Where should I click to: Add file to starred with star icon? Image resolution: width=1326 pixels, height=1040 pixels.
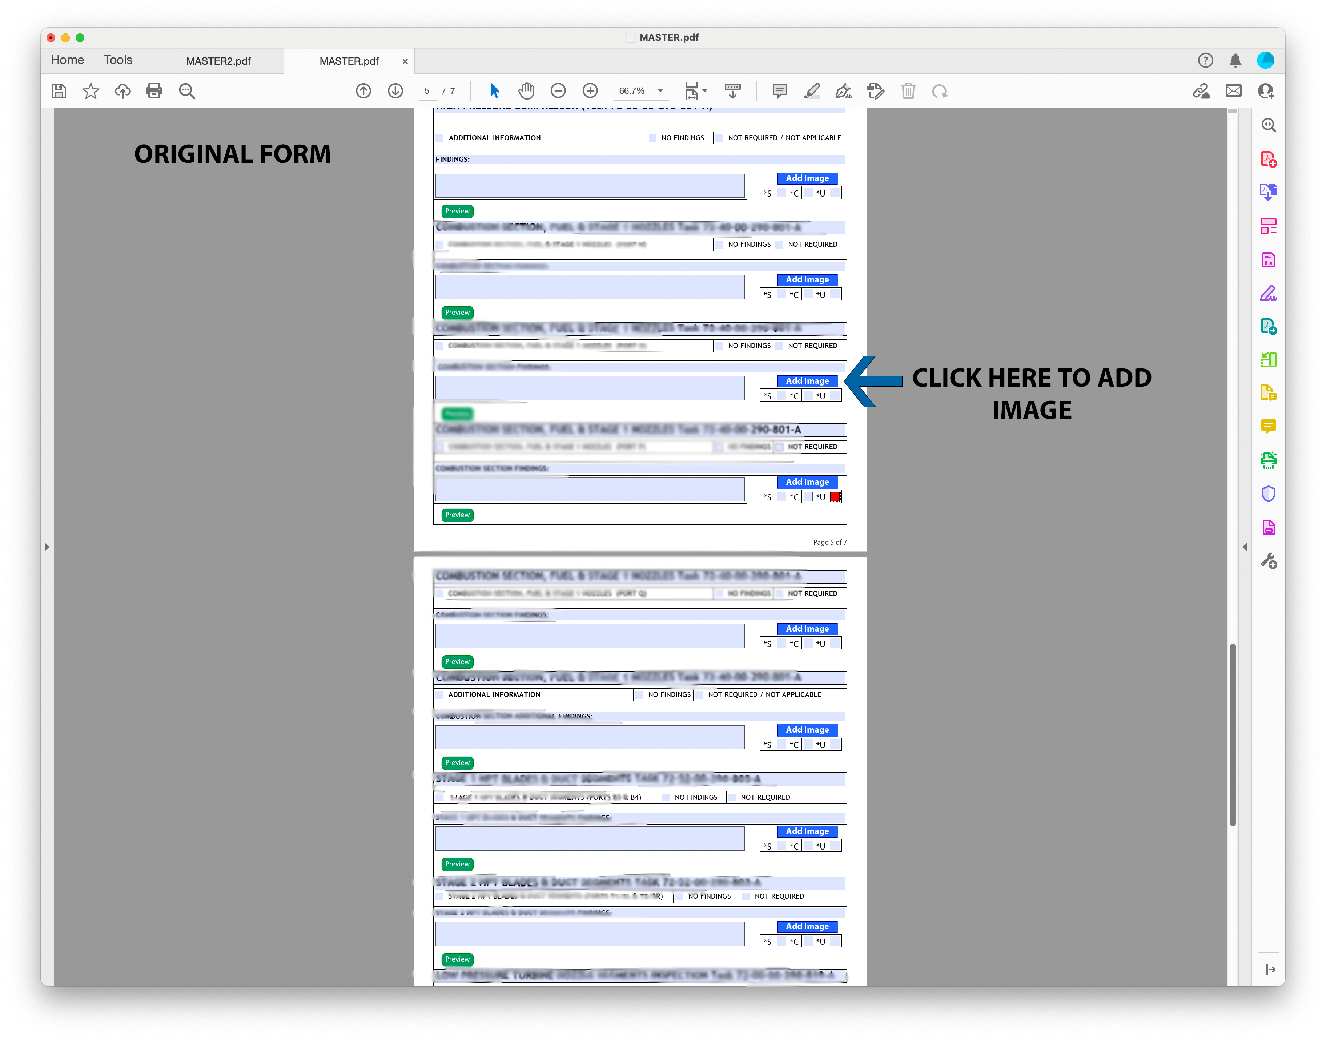[91, 91]
